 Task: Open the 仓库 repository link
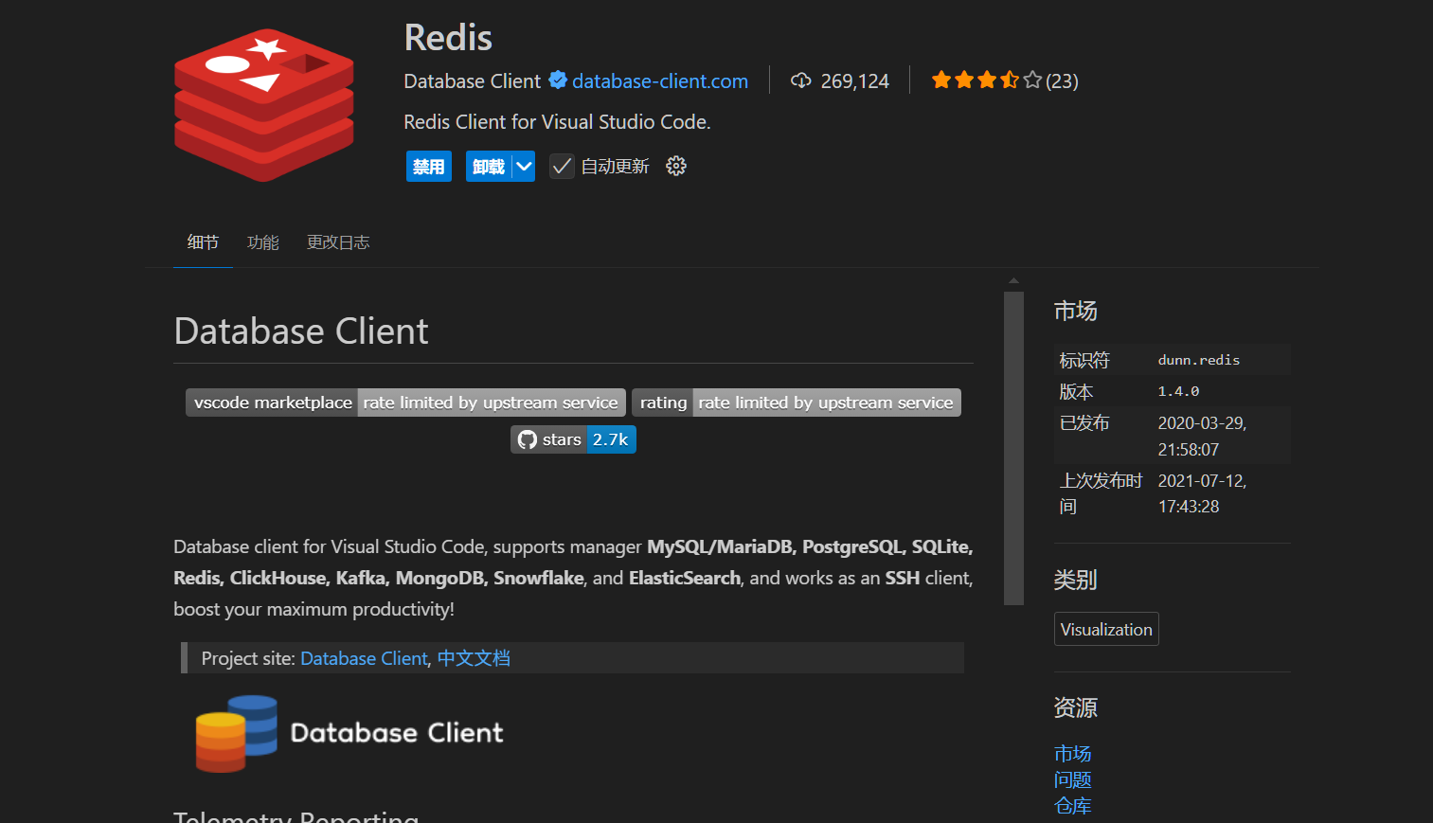point(1073,806)
